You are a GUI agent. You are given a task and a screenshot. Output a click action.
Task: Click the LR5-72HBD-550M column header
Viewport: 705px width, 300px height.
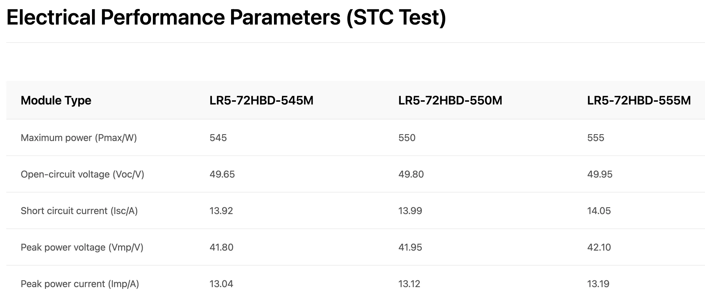(x=450, y=100)
